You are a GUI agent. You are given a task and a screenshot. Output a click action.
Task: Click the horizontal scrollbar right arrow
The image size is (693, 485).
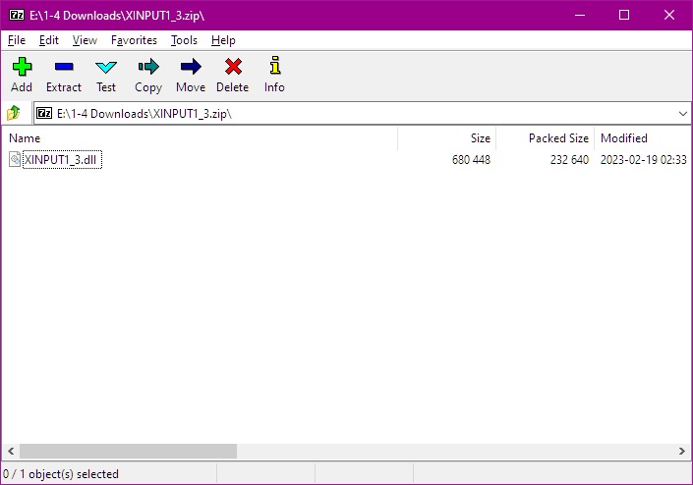[682, 451]
